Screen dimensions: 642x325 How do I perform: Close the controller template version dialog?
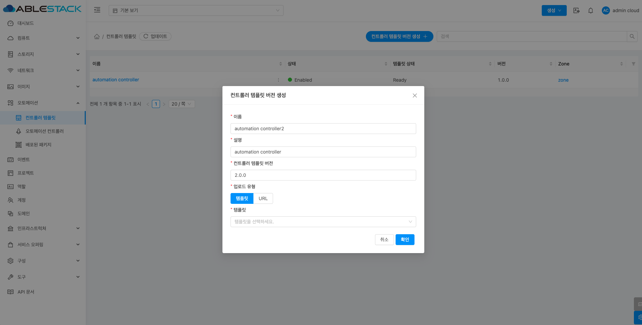point(415,96)
